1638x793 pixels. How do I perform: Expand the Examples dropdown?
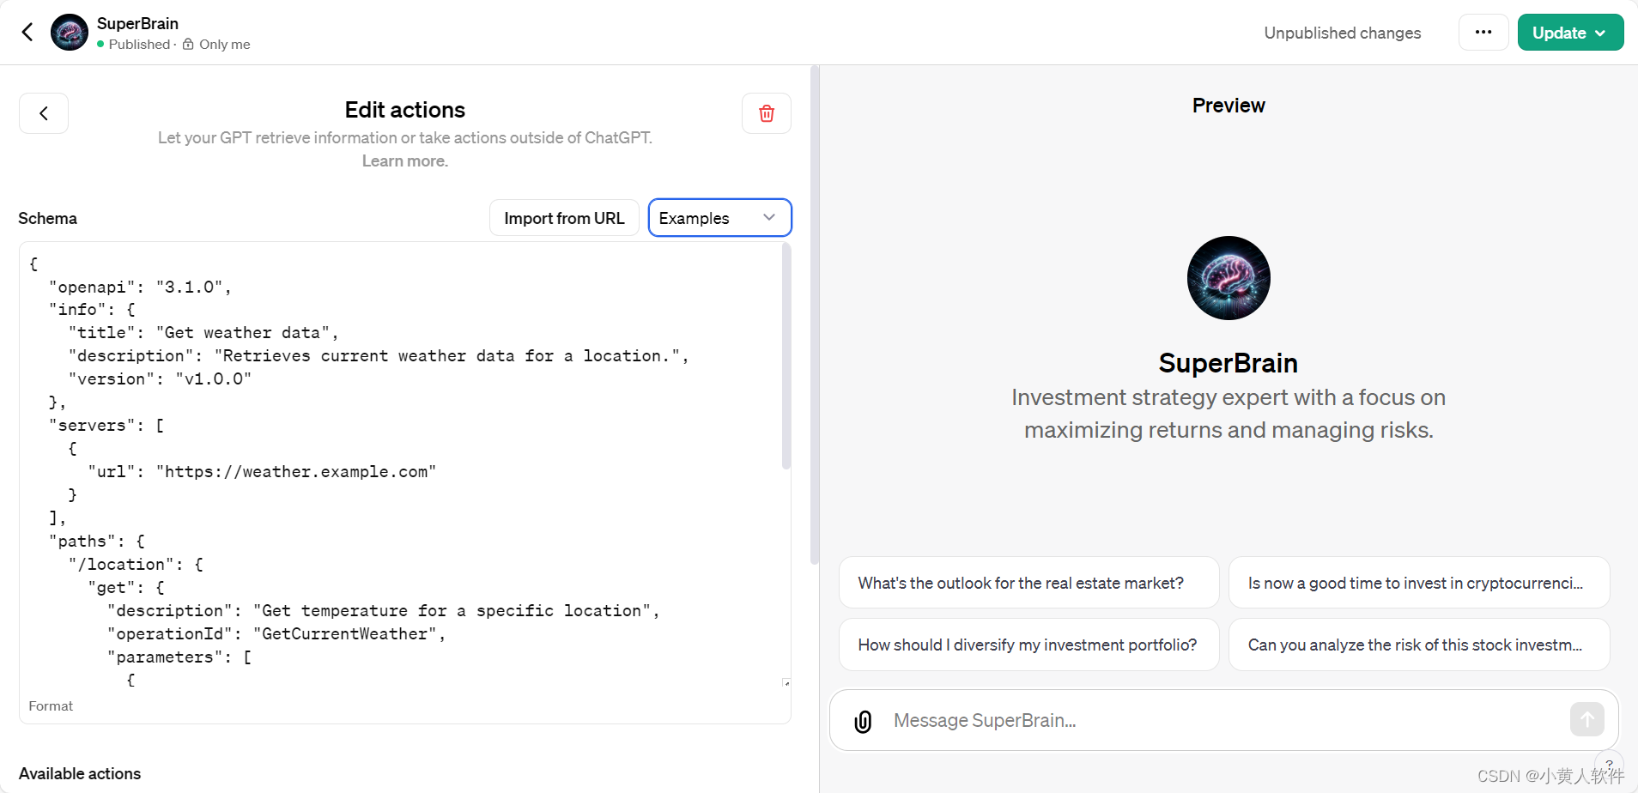pos(719,218)
